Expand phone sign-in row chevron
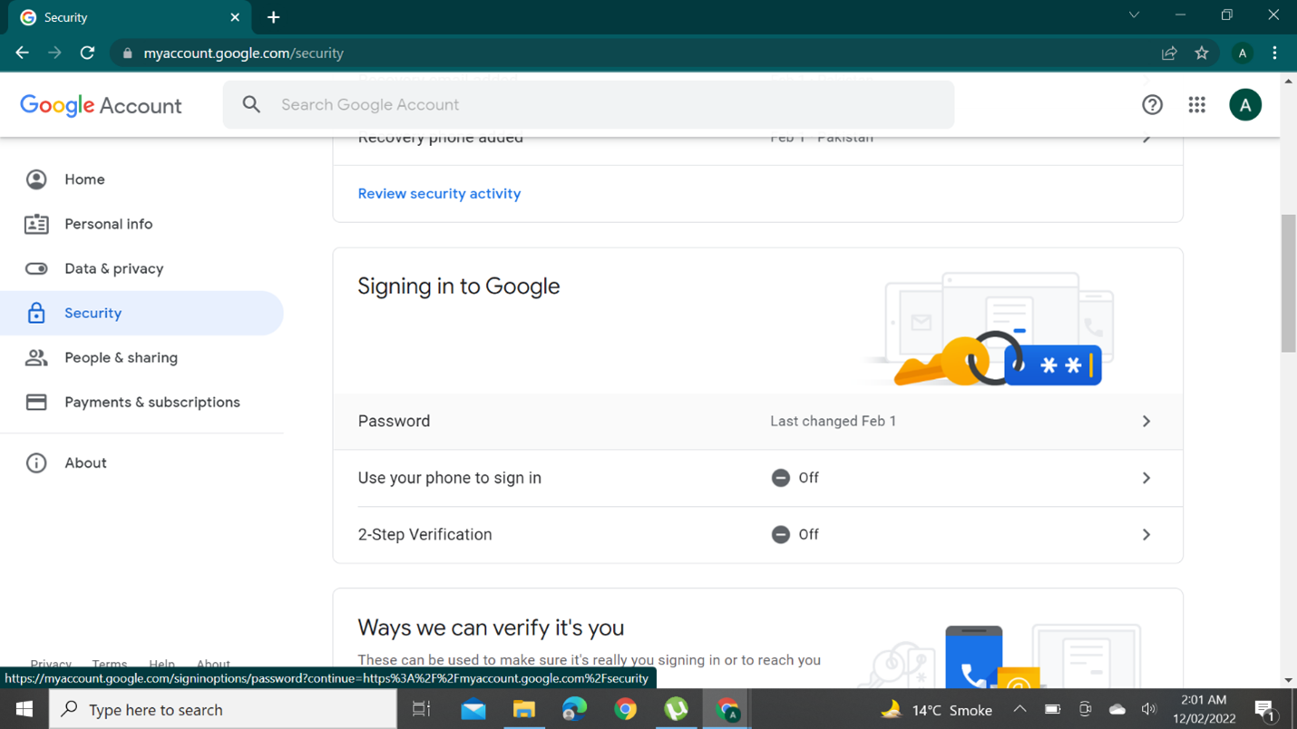 (1146, 478)
